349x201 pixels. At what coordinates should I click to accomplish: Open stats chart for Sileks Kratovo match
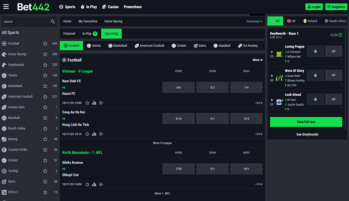(94, 184)
